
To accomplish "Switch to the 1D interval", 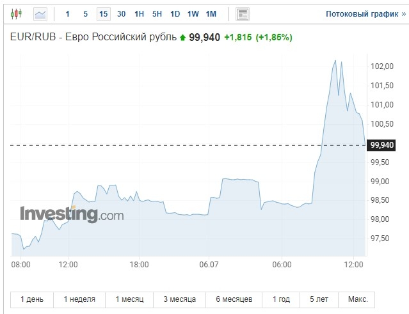I will (175, 13).
